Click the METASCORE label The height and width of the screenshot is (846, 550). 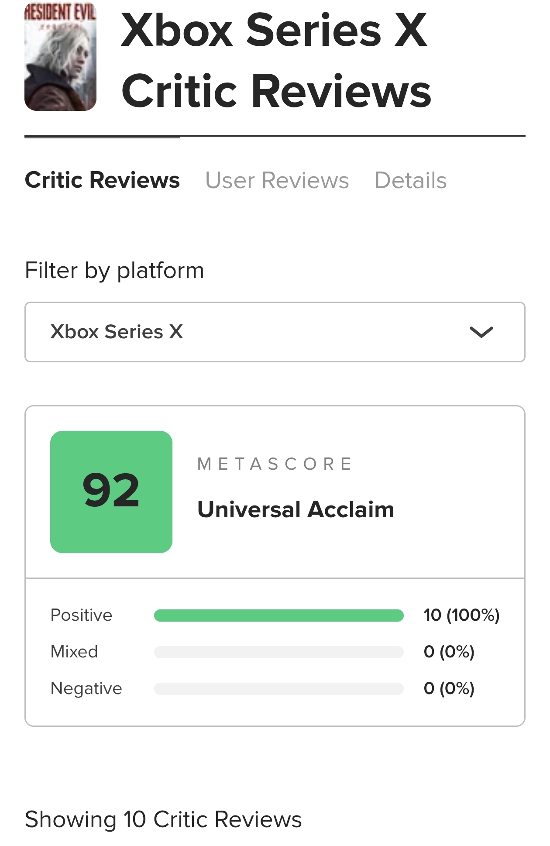275,464
